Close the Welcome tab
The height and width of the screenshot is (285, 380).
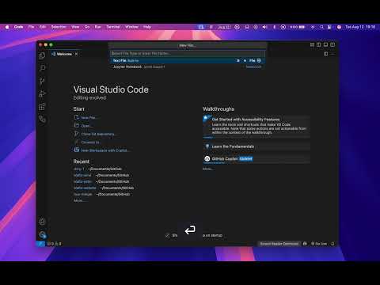76,54
